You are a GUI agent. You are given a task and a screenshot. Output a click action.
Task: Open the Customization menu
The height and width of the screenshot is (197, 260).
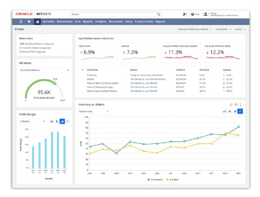pyautogui.click(x=144, y=21)
